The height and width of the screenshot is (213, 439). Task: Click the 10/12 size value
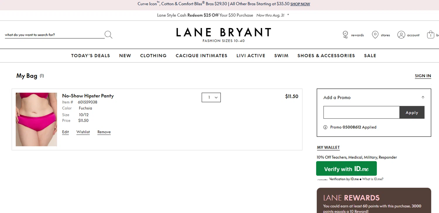(x=84, y=115)
